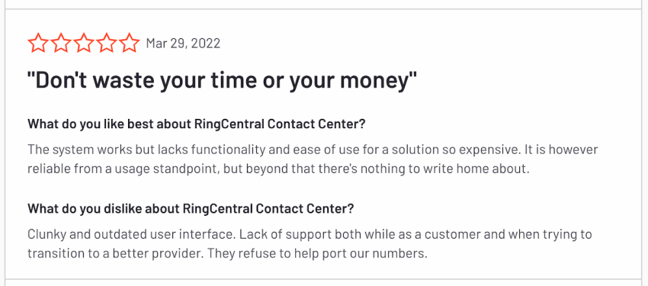The width and height of the screenshot is (648, 286).
Task: Click the line starting "reliable from a usage standpoint"
Action: (278, 170)
